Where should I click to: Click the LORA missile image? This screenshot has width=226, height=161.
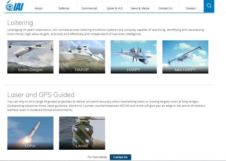click(30, 131)
